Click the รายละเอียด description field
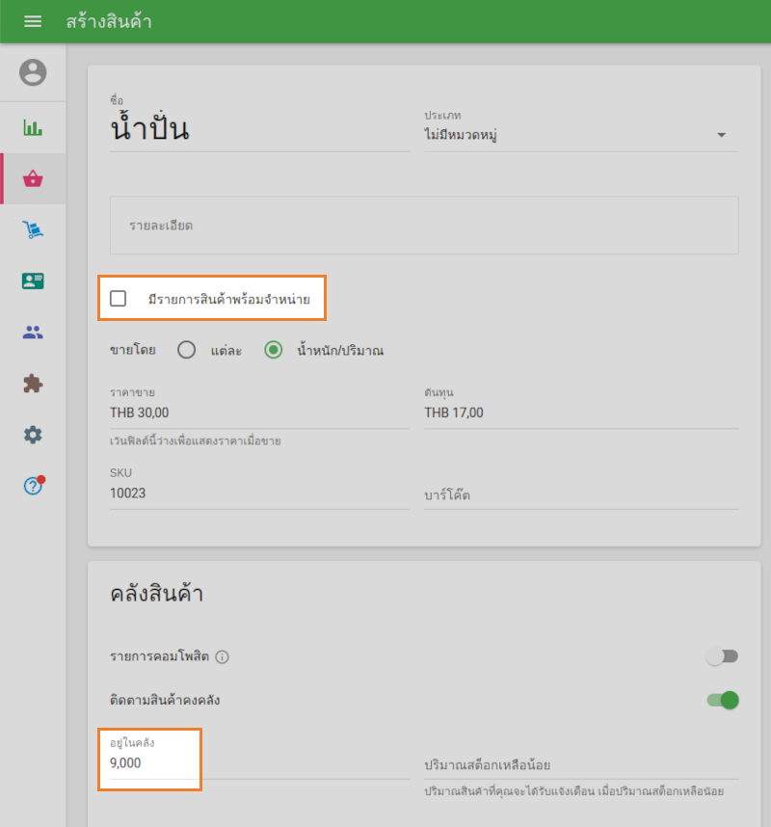771x827 pixels. pos(424,226)
